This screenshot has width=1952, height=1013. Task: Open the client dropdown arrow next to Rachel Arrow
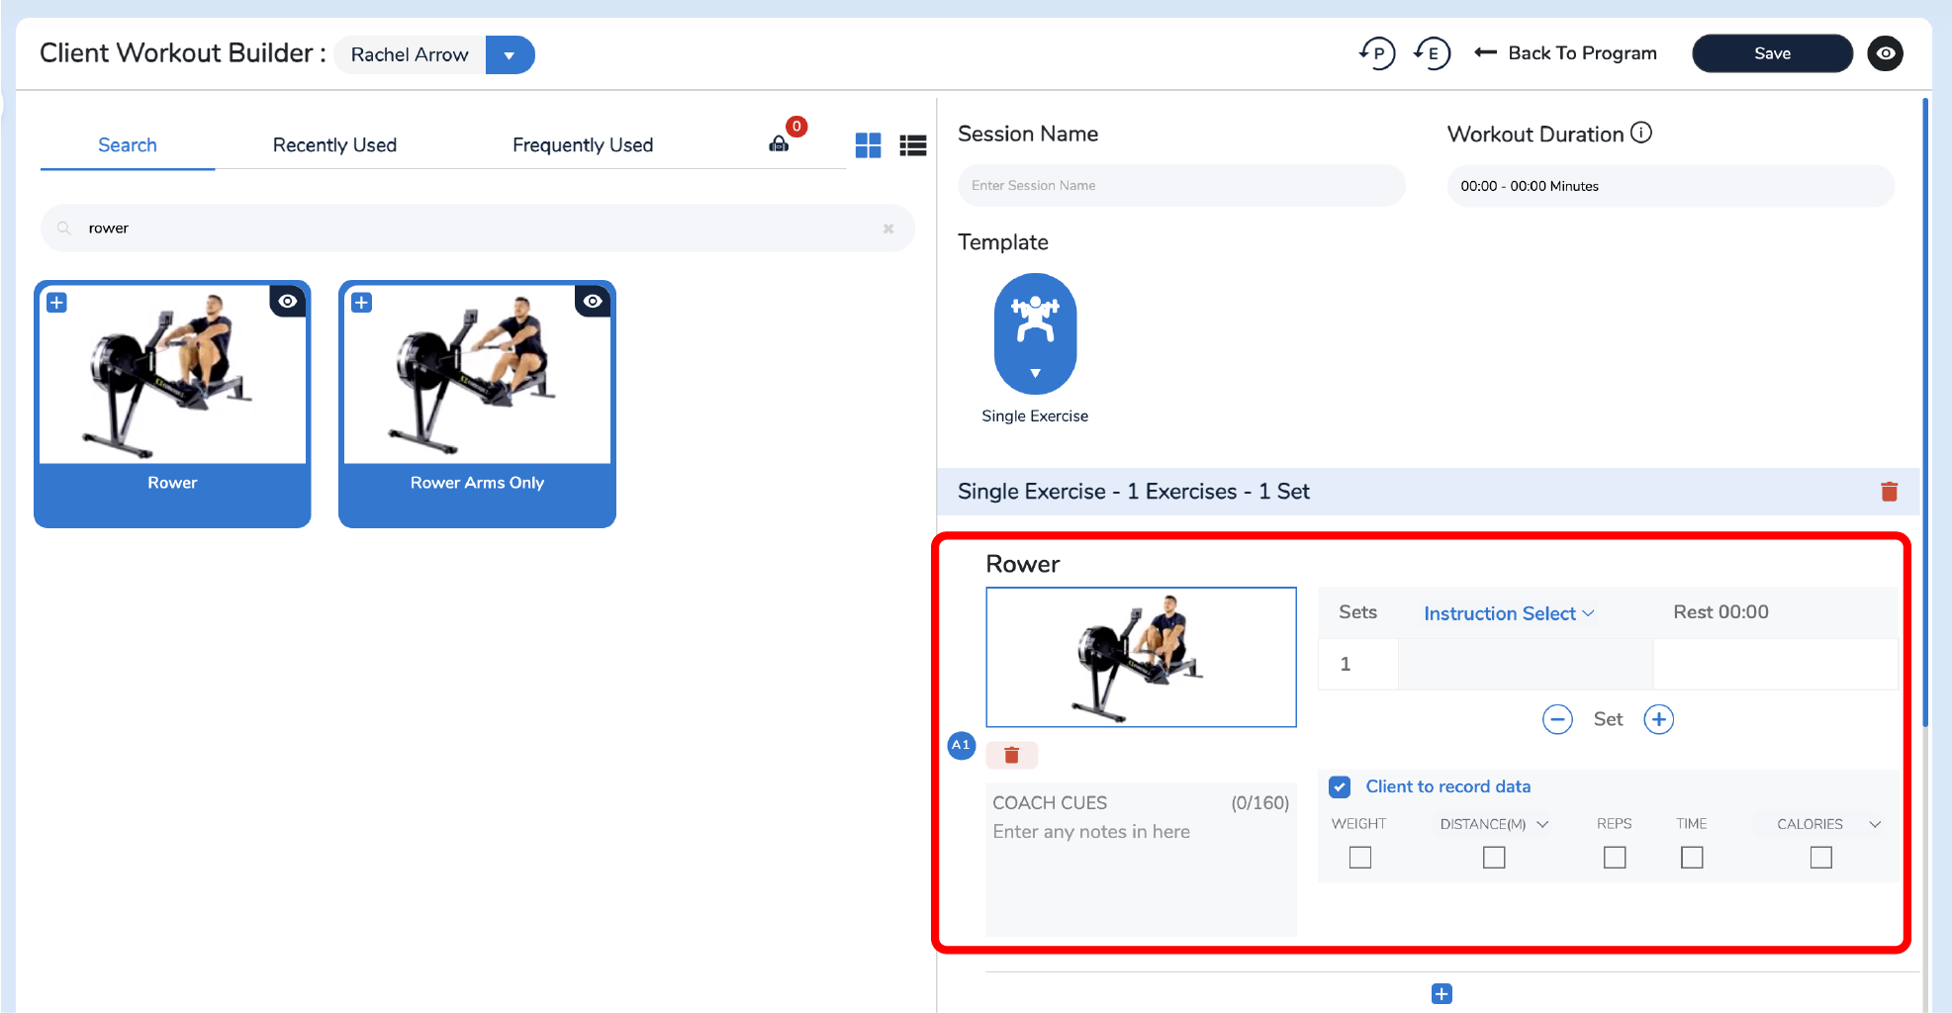tap(510, 54)
